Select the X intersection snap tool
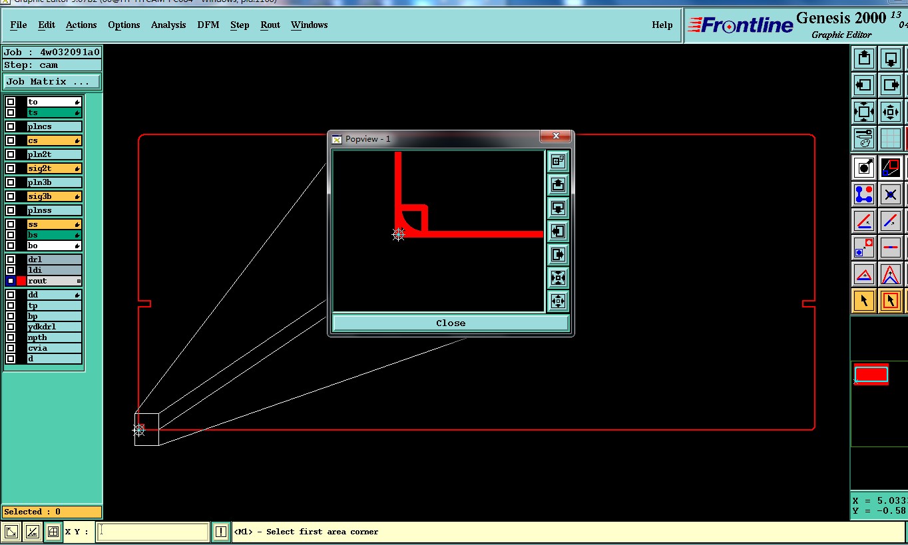This screenshot has height=545, width=908. [x=891, y=194]
